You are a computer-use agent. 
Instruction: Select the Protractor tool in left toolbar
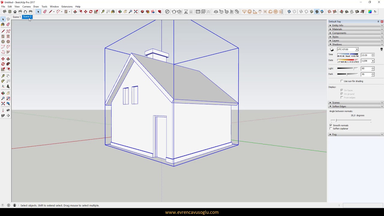pyautogui.click(x=3, y=81)
